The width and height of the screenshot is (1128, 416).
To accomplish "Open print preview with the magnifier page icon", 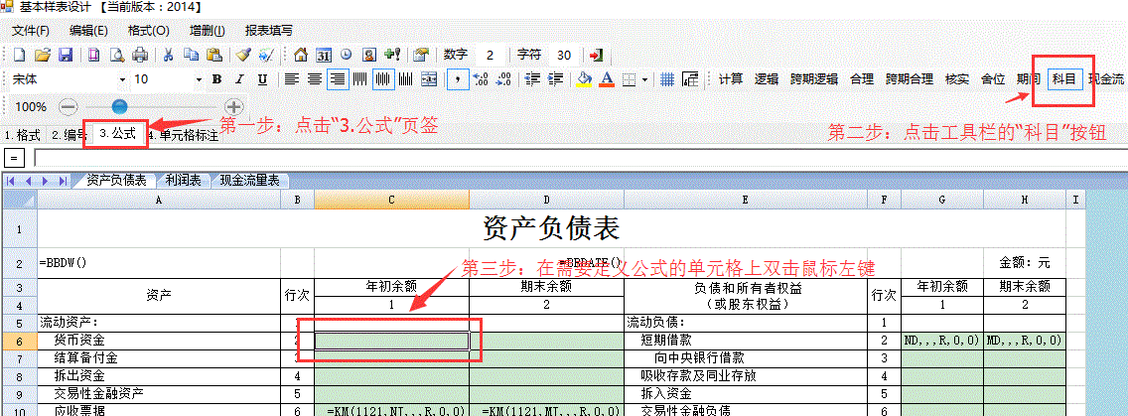I will coord(117,55).
